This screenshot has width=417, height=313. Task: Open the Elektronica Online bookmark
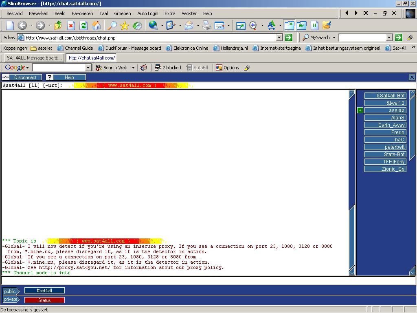(187, 48)
